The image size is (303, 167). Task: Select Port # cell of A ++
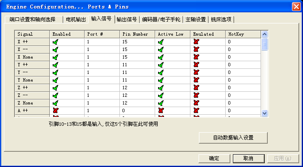coord(102,111)
